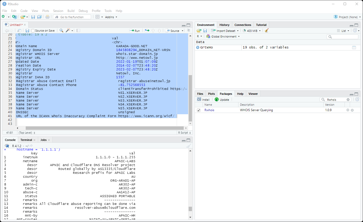The height and width of the screenshot is (222, 363).
Task: Clear the Rwhois package search field
Action: click(348, 99)
